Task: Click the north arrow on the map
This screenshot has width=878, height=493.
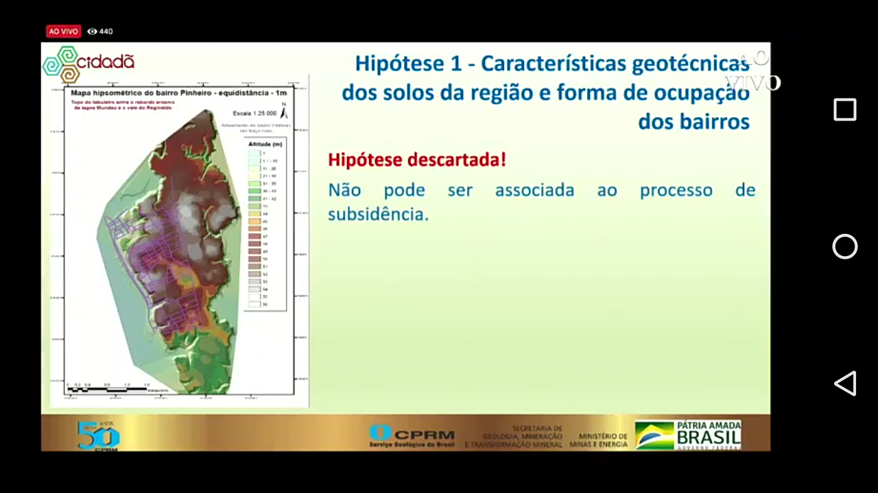Action: (284, 111)
